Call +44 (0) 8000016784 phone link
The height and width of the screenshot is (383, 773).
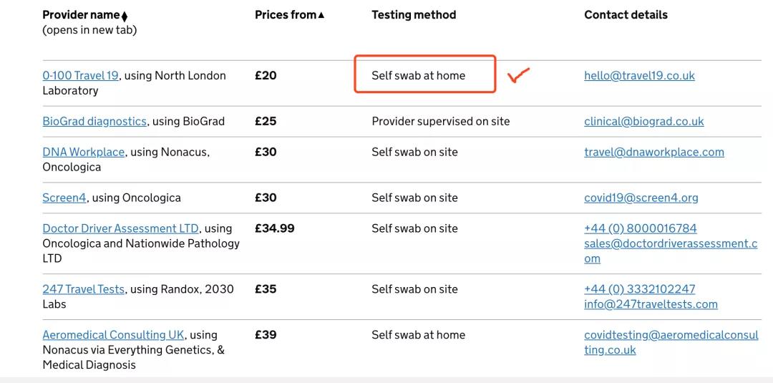(640, 229)
